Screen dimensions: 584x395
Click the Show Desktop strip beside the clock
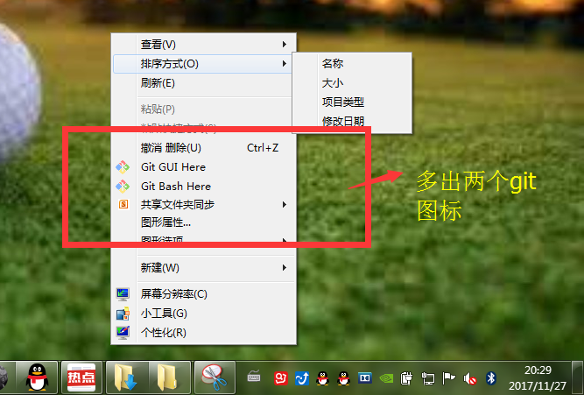click(x=578, y=377)
